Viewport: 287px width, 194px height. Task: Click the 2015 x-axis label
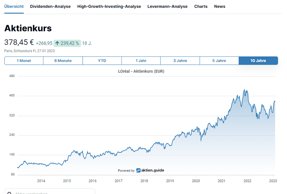click(x=67, y=181)
